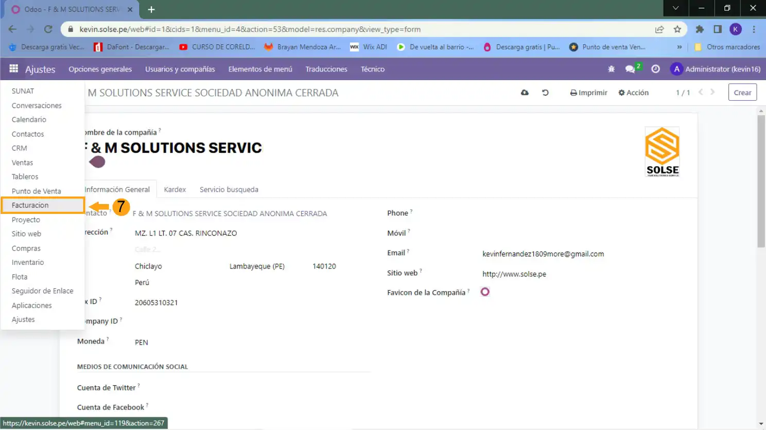Open the Elementos de menú menu
The height and width of the screenshot is (430, 766).
(x=260, y=69)
